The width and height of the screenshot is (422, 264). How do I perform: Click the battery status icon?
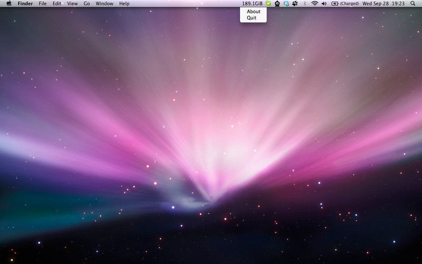click(x=335, y=4)
